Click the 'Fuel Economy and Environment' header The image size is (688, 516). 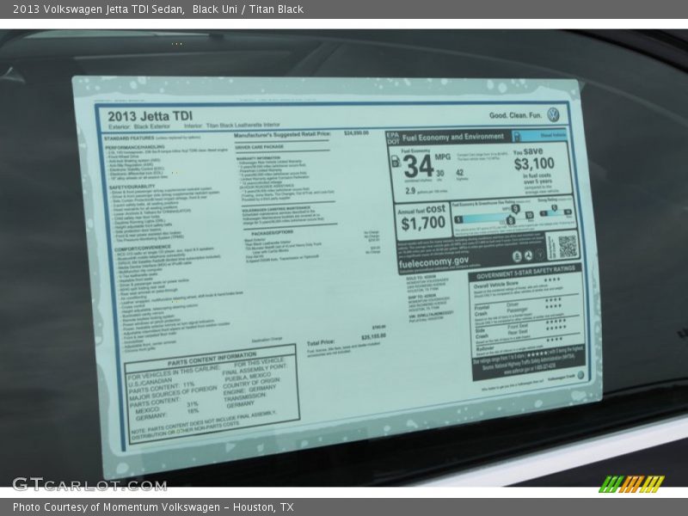pyautogui.click(x=453, y=137)
